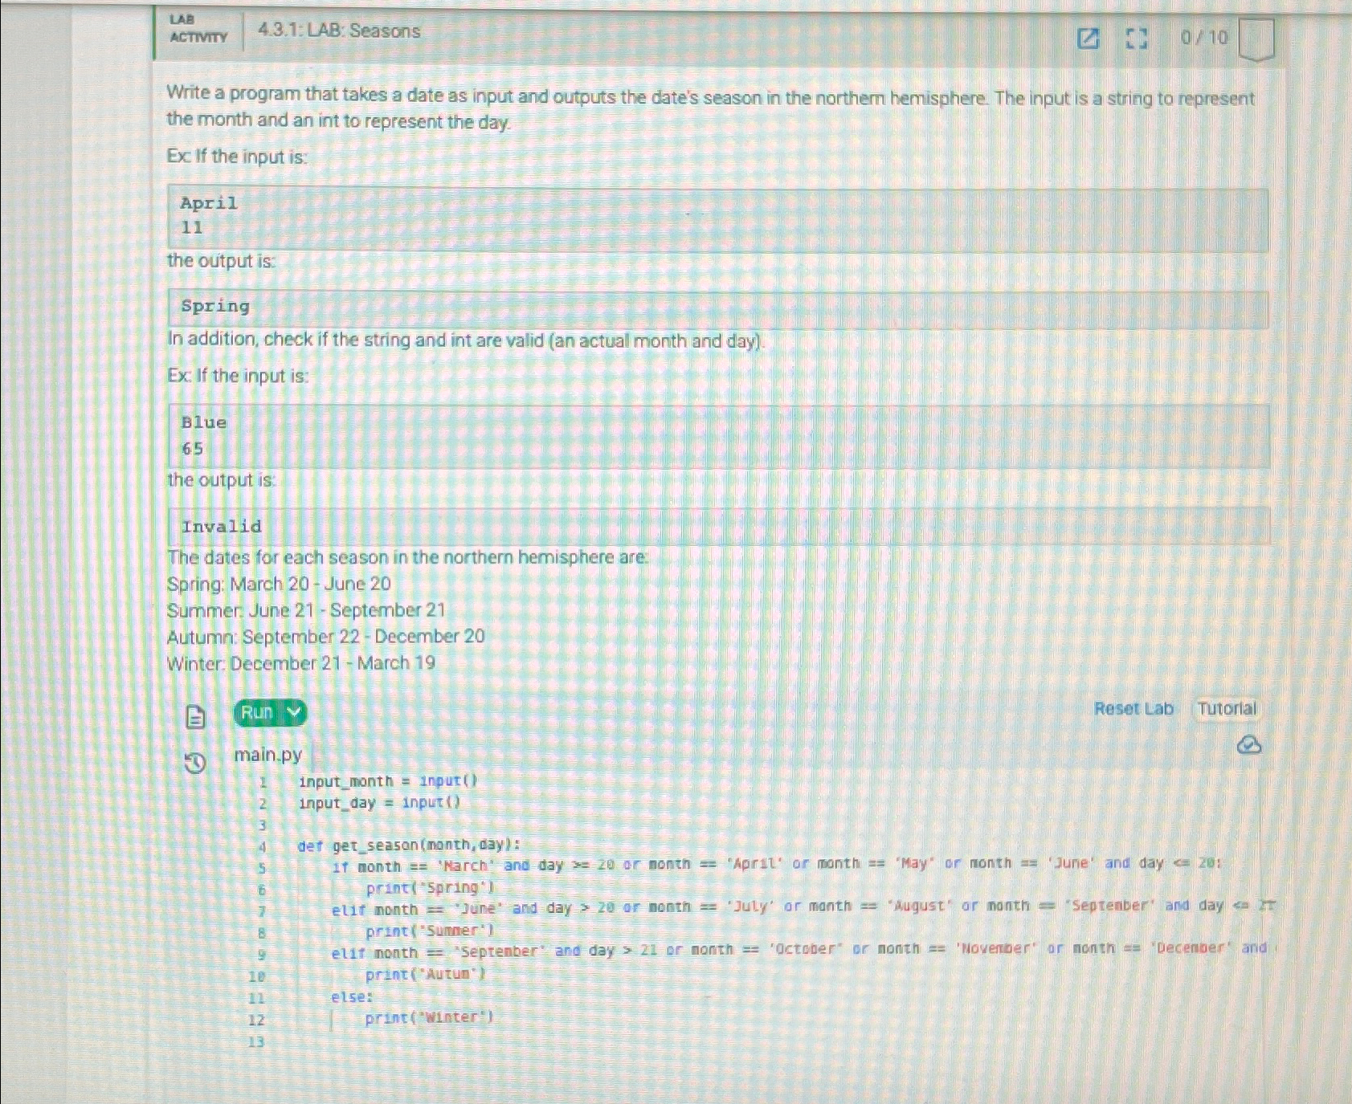Click the bookmark ribbon icon next to the score

1256,39
